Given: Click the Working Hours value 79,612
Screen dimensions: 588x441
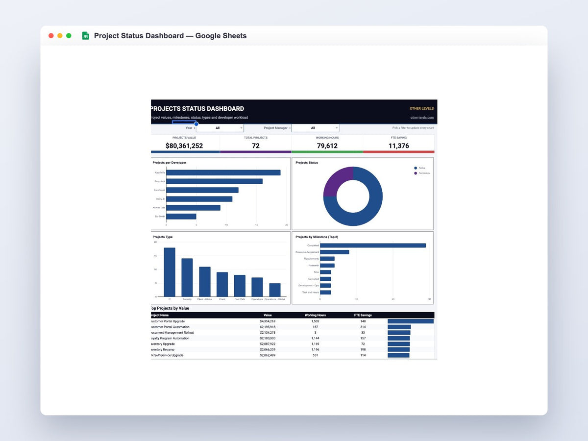Looking at the screenshot, I should (x=327, y=146).
